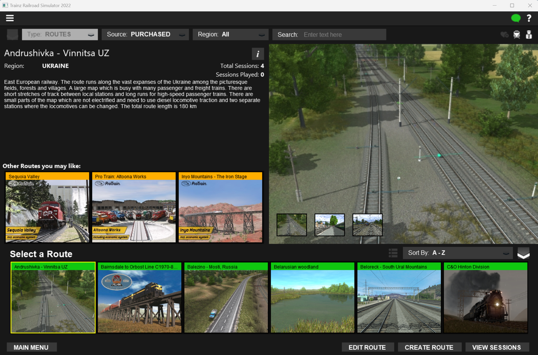Click the add-to-favorites heart icon

504,35
